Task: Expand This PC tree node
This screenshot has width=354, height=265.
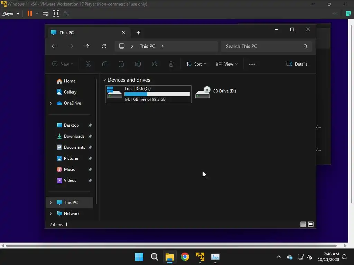Action: tap(50, 203)
